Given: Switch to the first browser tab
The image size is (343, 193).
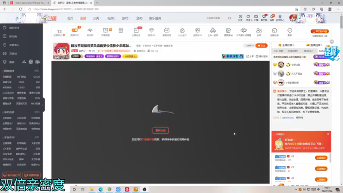Looking at the screenshot, I should (30, 3).
